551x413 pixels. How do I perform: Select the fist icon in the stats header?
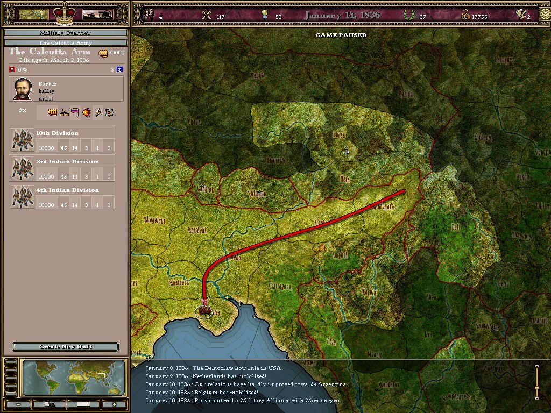coord(52,112)
